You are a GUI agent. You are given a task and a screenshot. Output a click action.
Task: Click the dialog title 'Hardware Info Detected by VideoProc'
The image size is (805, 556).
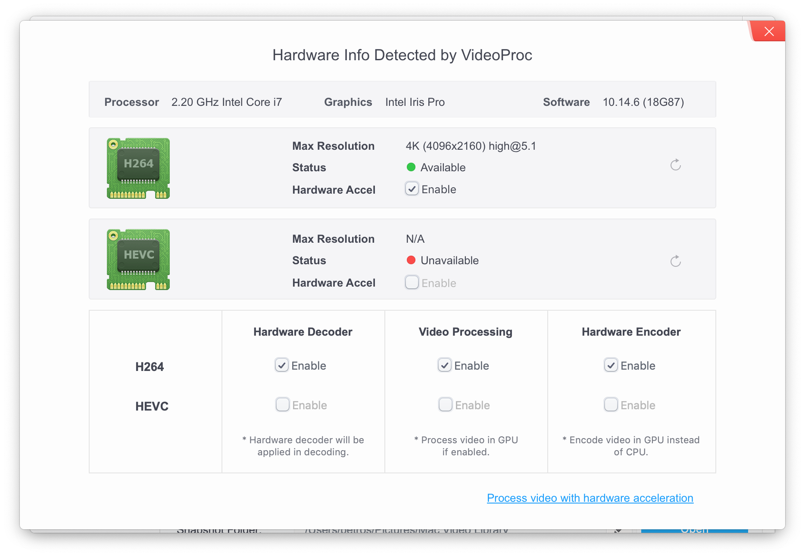pos(402,55)
